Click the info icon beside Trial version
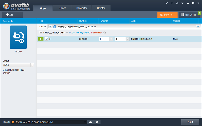Viewport: 202px width, 126px height. (105, 33)
